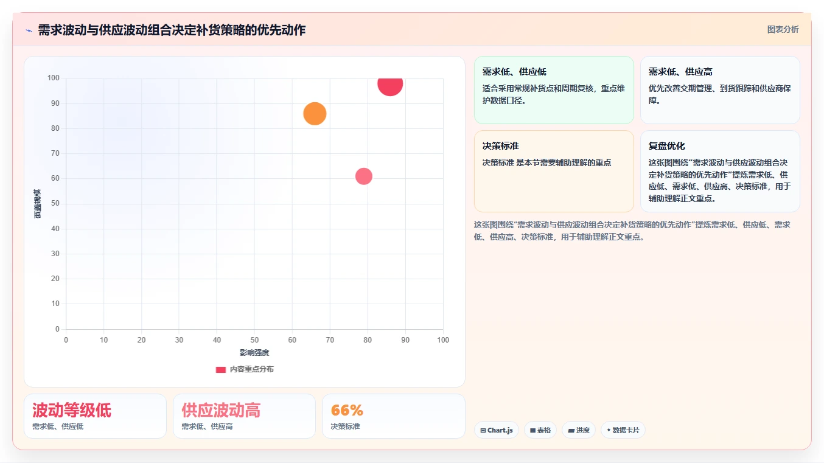Screen dimensions: 824x463
Task: Click the 需求低、供应低 caption under 波动等级低
Action: [58, 426]
